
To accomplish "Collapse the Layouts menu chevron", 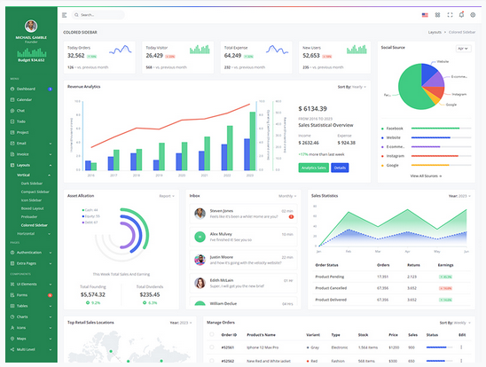I will pyautogui.click(x=51, y=166).
